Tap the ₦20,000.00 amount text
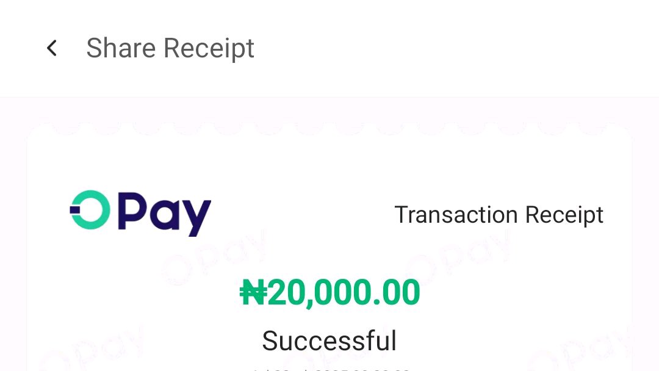Image resolution: width=659 pixels, height=371 pixels. pos(330,292)
